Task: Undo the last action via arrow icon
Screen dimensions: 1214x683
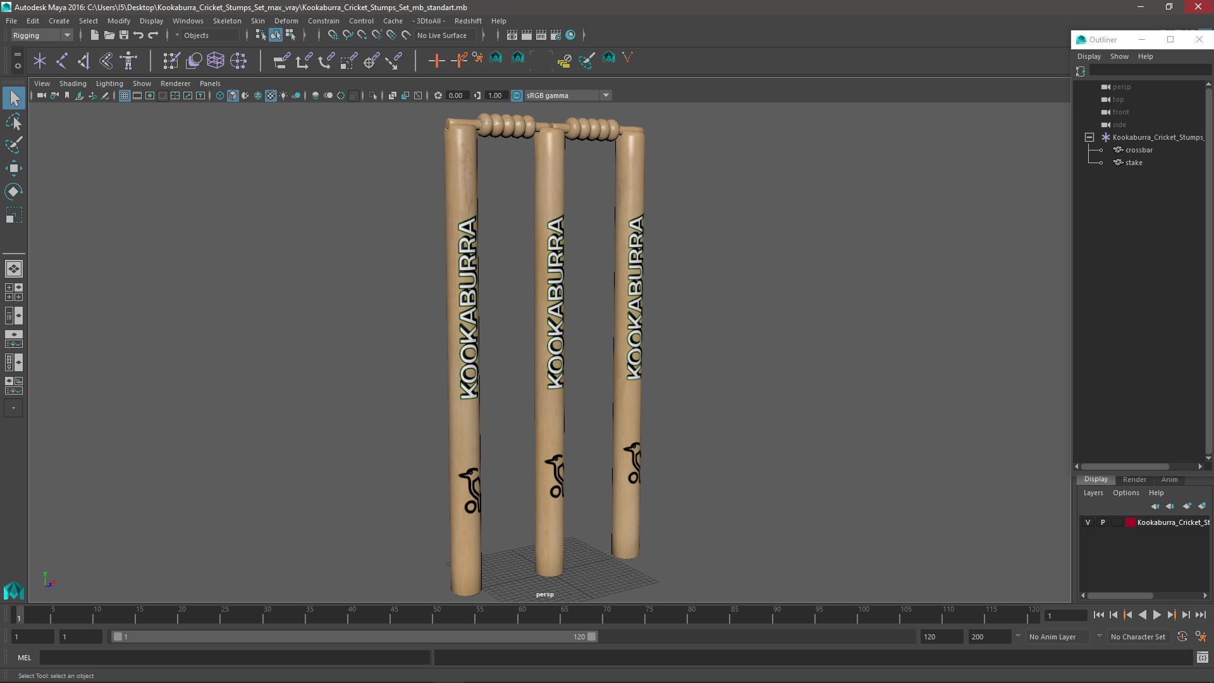Action: click(138, 35)
